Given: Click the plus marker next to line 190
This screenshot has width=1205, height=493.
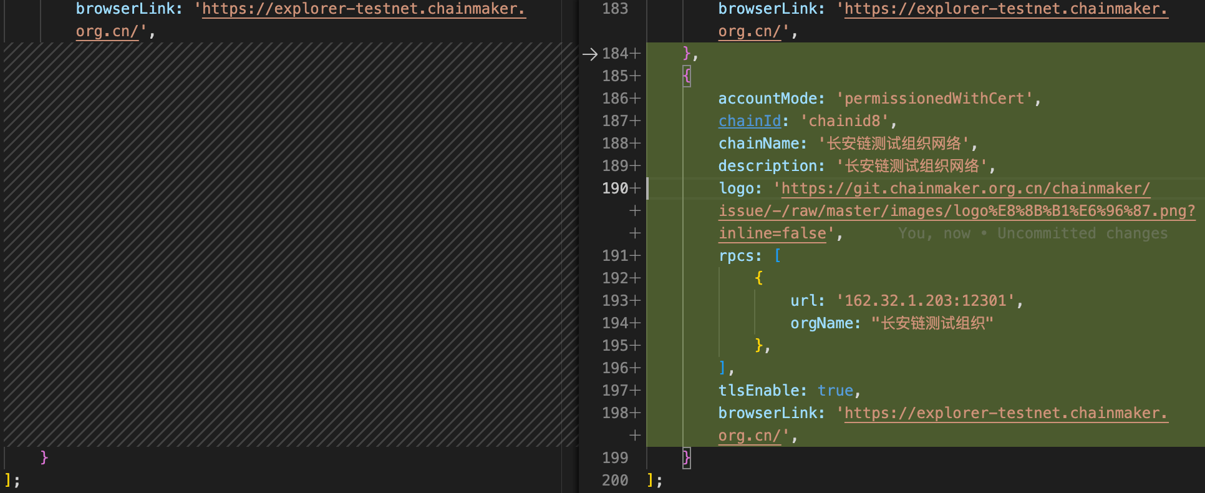Looking at the screenshot, I should 635,188.
